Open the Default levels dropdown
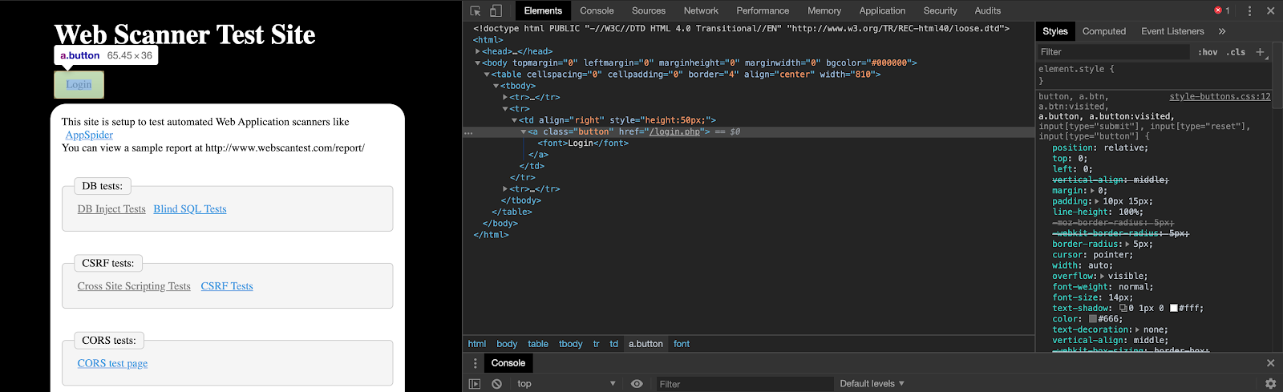The width and height of the screenshot is (1283, 392). [x=872, y=384]
